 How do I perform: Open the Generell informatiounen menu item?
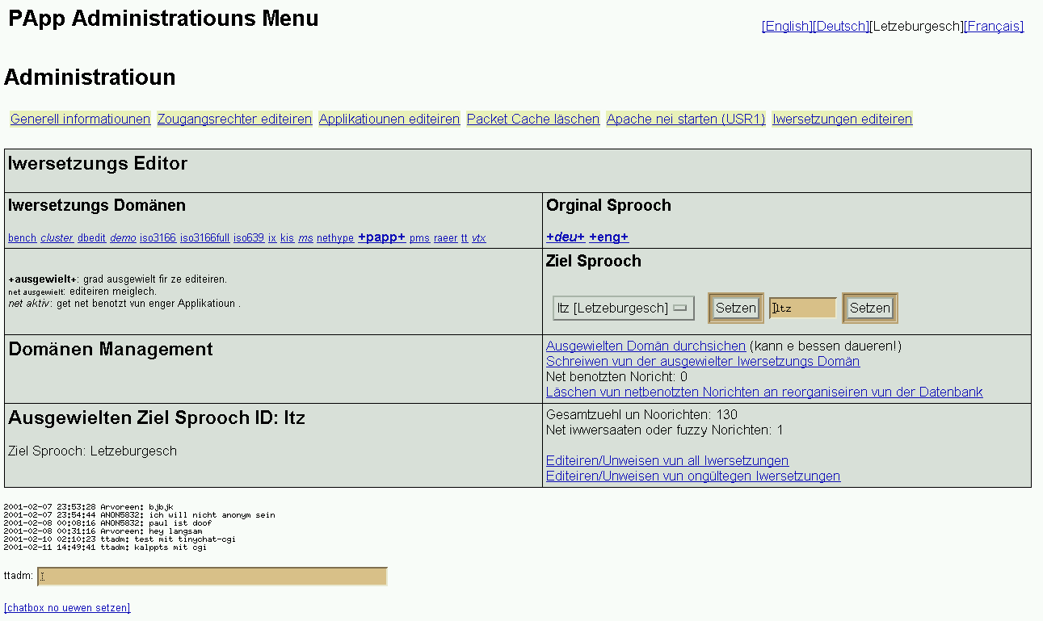coord(80,120)
